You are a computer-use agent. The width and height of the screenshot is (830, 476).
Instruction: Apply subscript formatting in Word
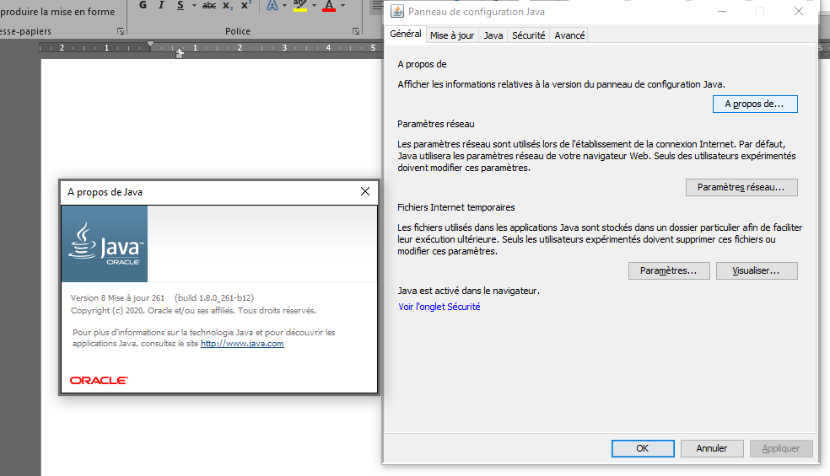pyautogui.click(x=228, y=5)
